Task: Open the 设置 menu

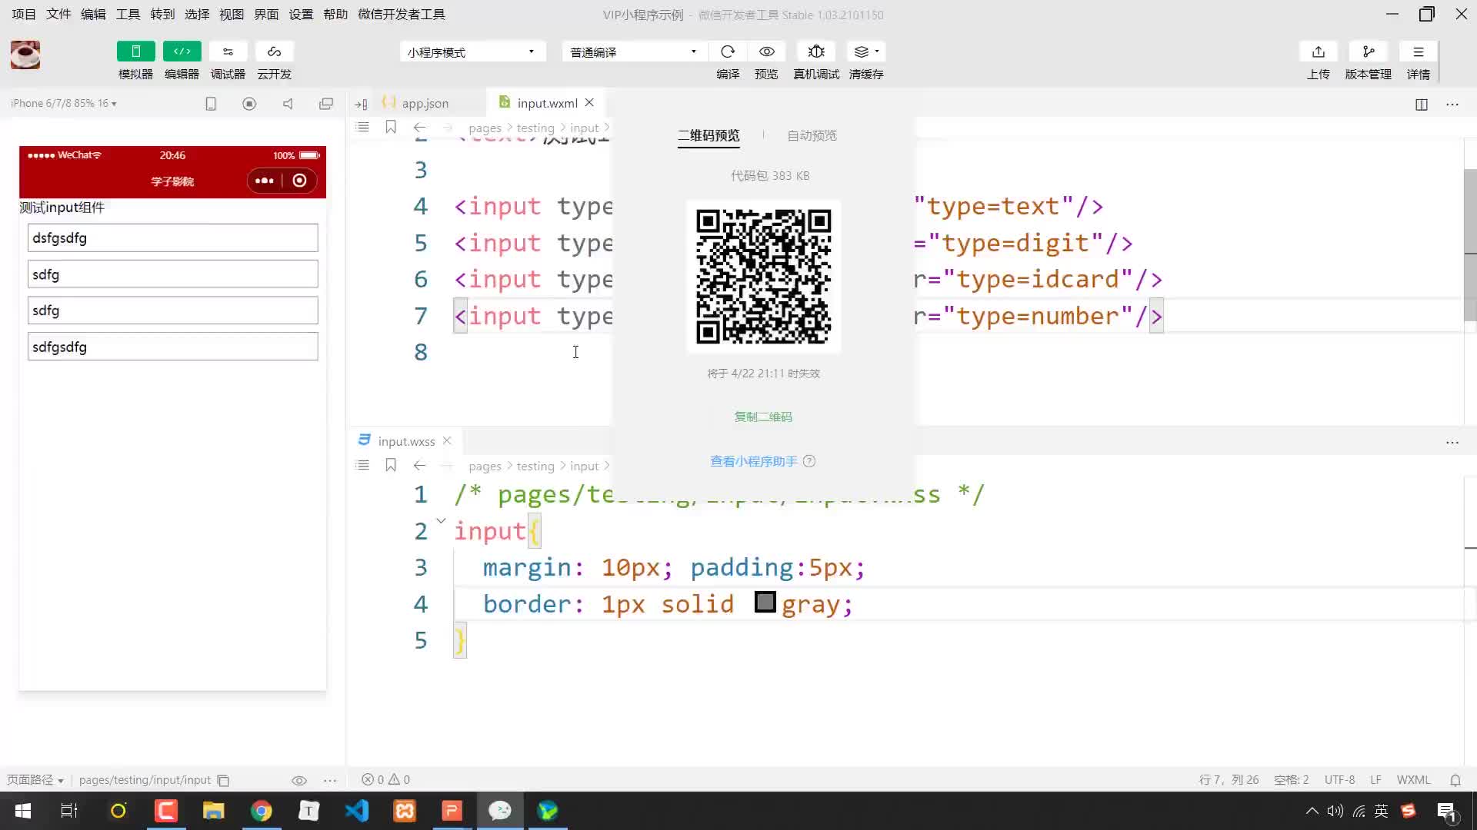Action: [301, 15]
